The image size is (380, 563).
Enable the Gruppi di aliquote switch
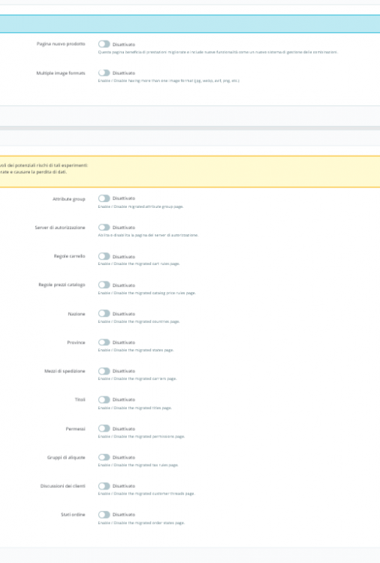(104, 457)
